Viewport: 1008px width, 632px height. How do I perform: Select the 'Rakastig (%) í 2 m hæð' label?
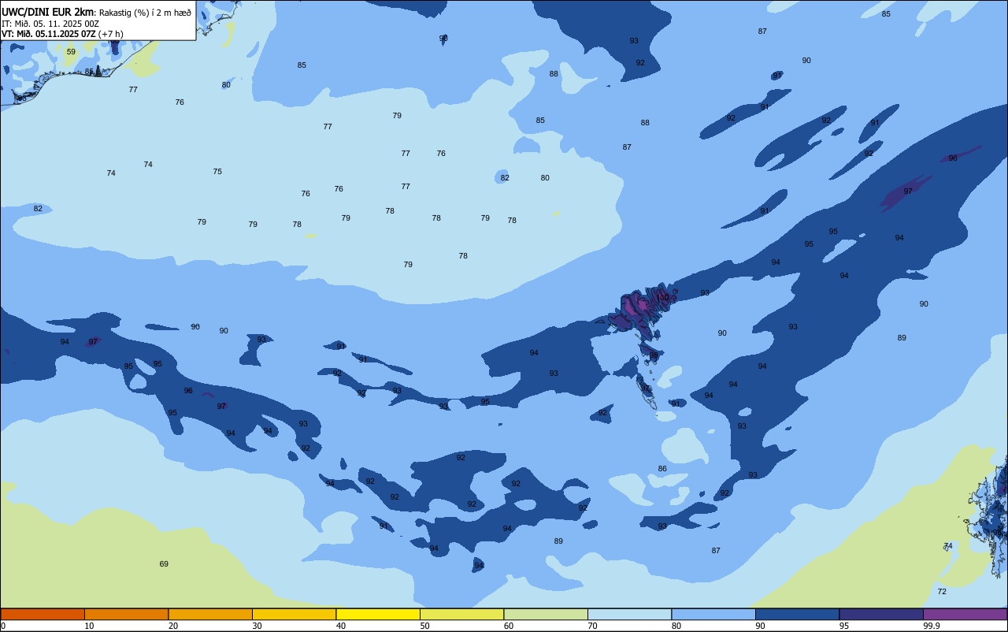point(145,12)
